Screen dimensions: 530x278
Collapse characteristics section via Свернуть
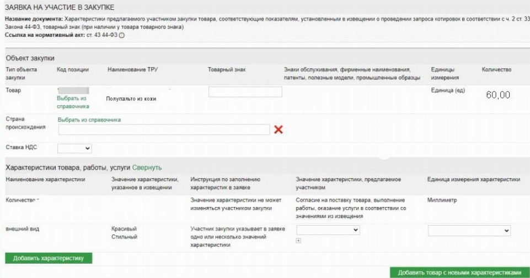click(147, 167)
